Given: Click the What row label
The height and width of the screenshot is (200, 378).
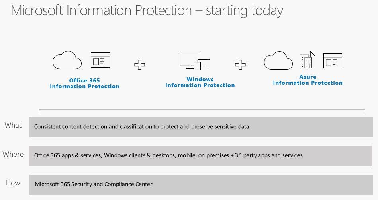Looking at the screenshot, I should coord(13,125).
